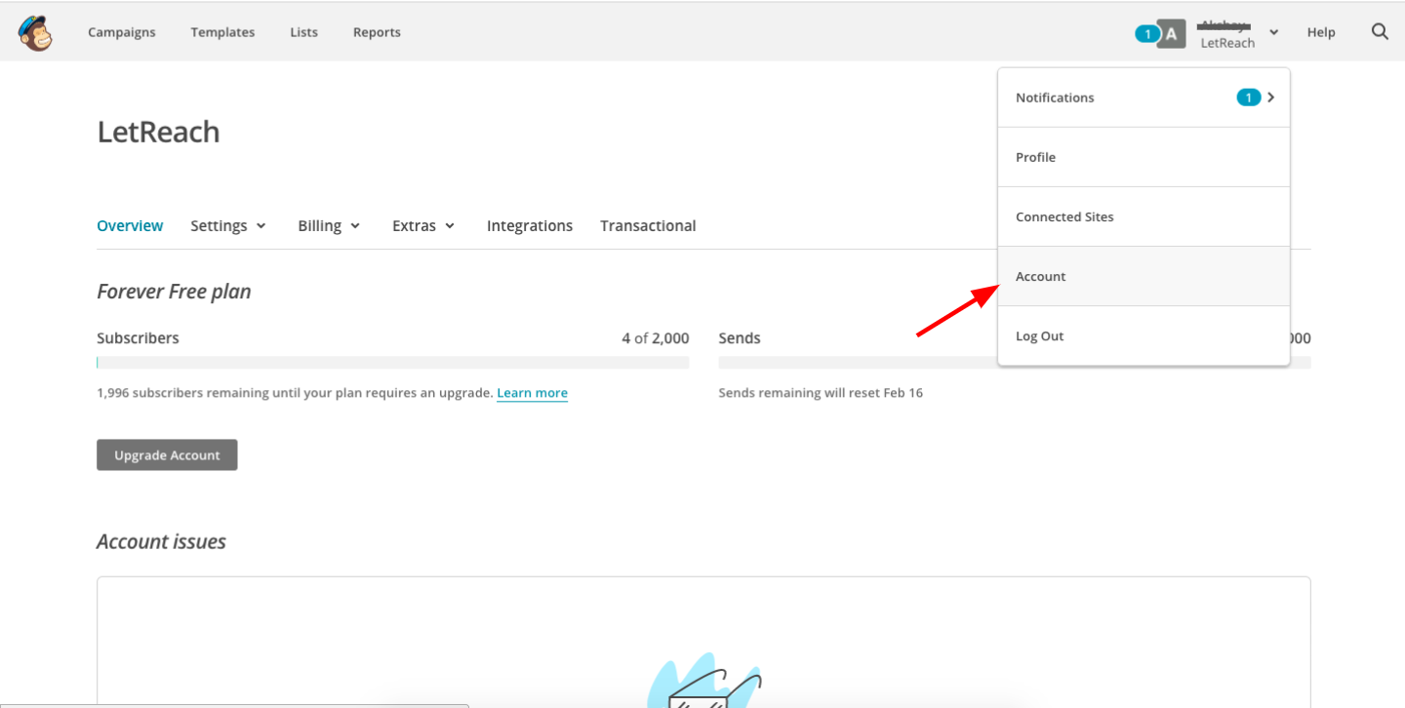Click the Subscribers label
Viewport: 1405px width, 708px height.
point(138,338)
